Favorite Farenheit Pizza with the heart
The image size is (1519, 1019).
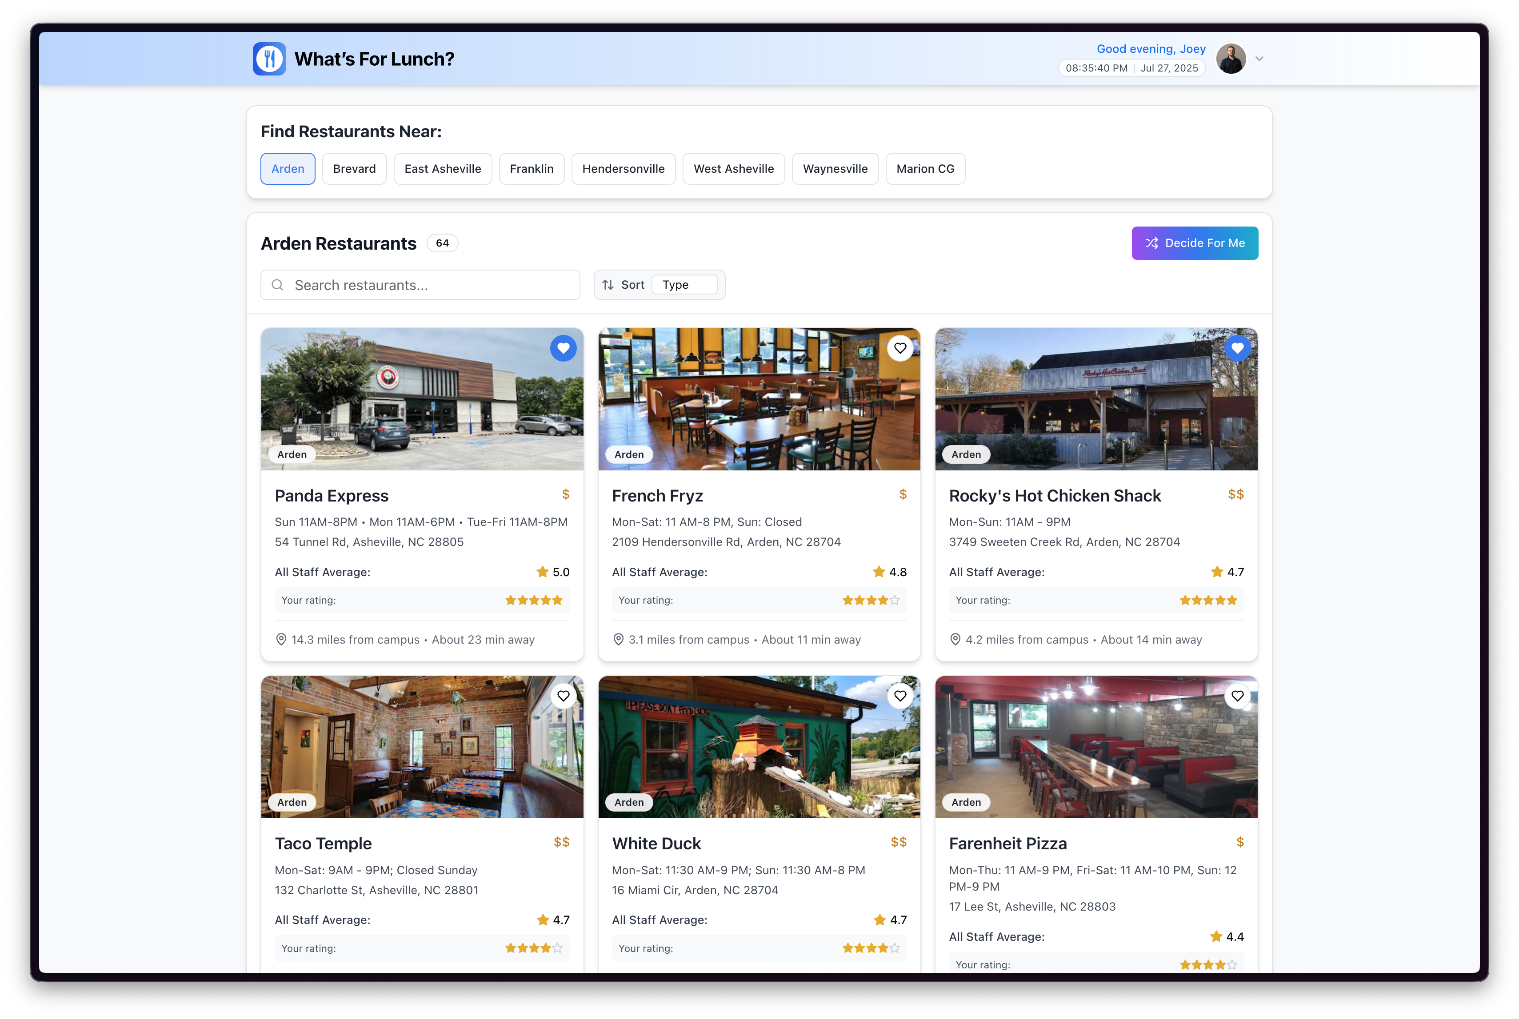coord(1238,696)
